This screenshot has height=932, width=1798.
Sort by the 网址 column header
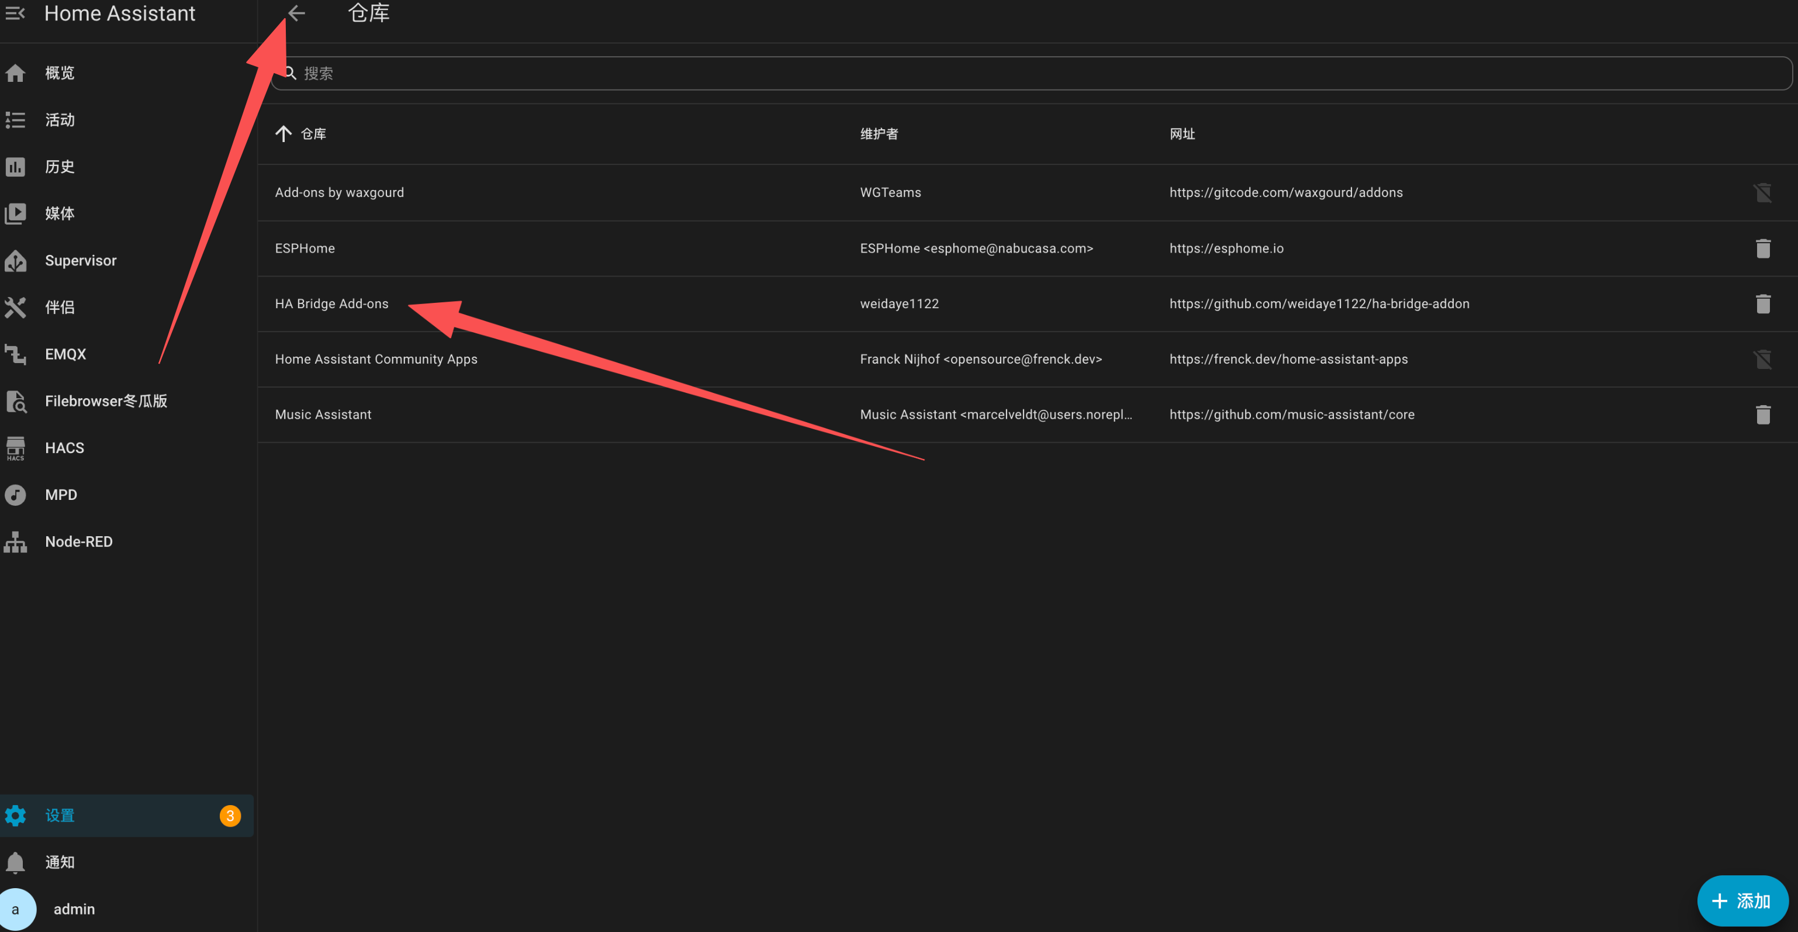[1182, 134]
